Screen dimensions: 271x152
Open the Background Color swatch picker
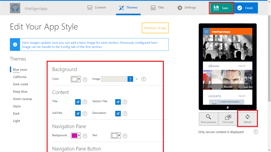click(x=74, y=79)
